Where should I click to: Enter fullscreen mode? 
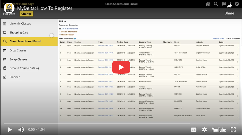click(x=233, y=130)
